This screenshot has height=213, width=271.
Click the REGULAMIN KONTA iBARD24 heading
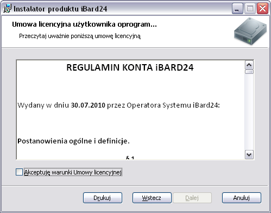tap(130, 67)
